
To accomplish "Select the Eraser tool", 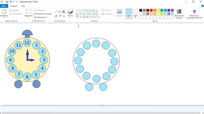I will pos(56,16).
